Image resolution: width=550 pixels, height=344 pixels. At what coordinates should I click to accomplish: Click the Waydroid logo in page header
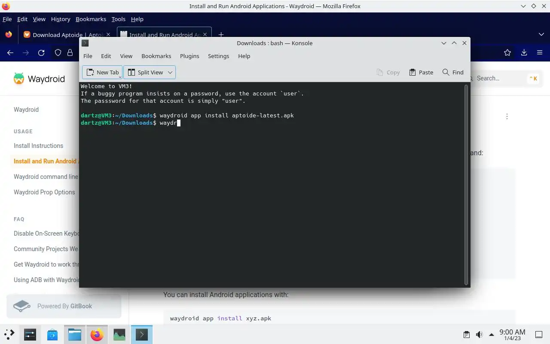pos(39,79)
